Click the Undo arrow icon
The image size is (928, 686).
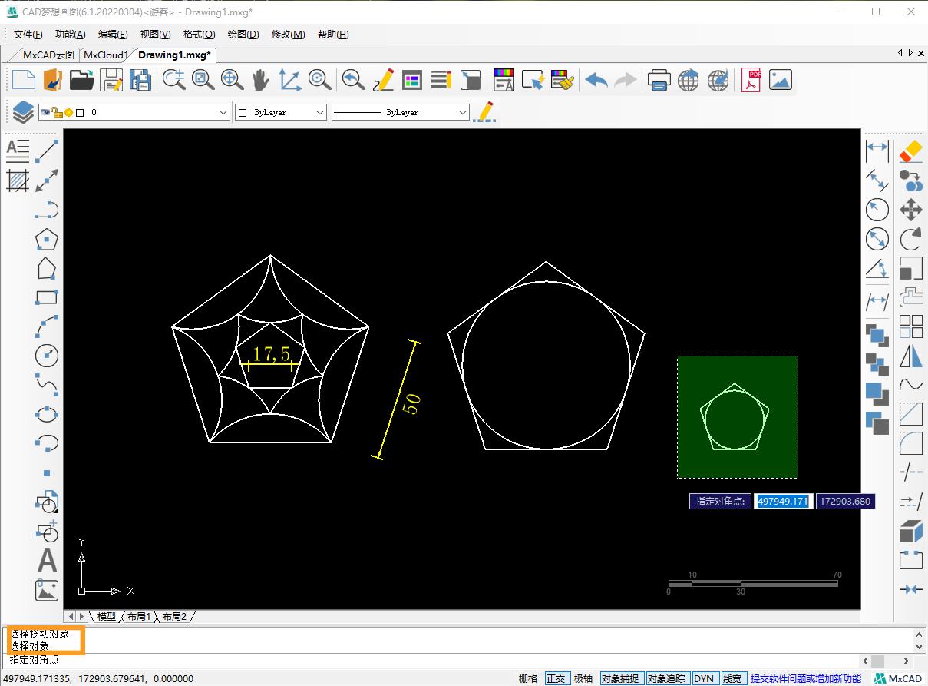(596, 80)
